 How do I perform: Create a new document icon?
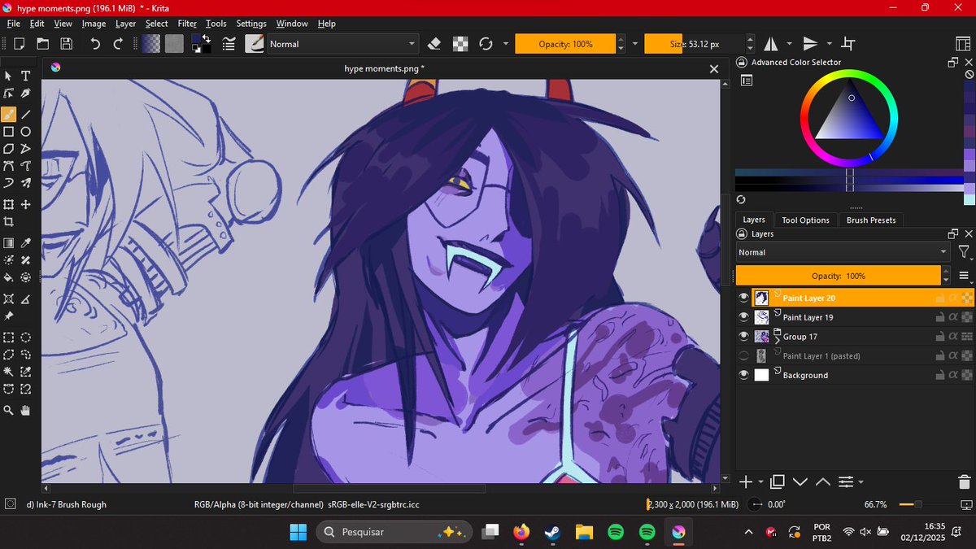click(x=19, y=44)
